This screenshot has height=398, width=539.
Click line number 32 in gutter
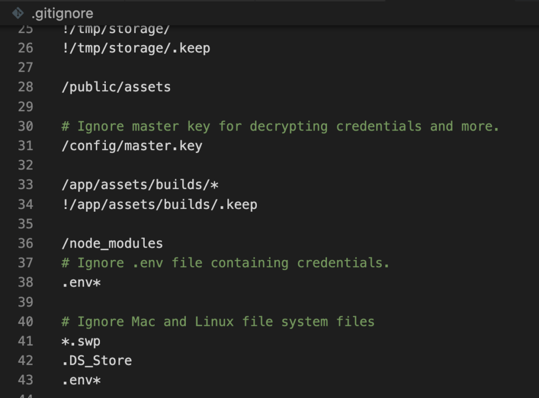coord(25,165)
